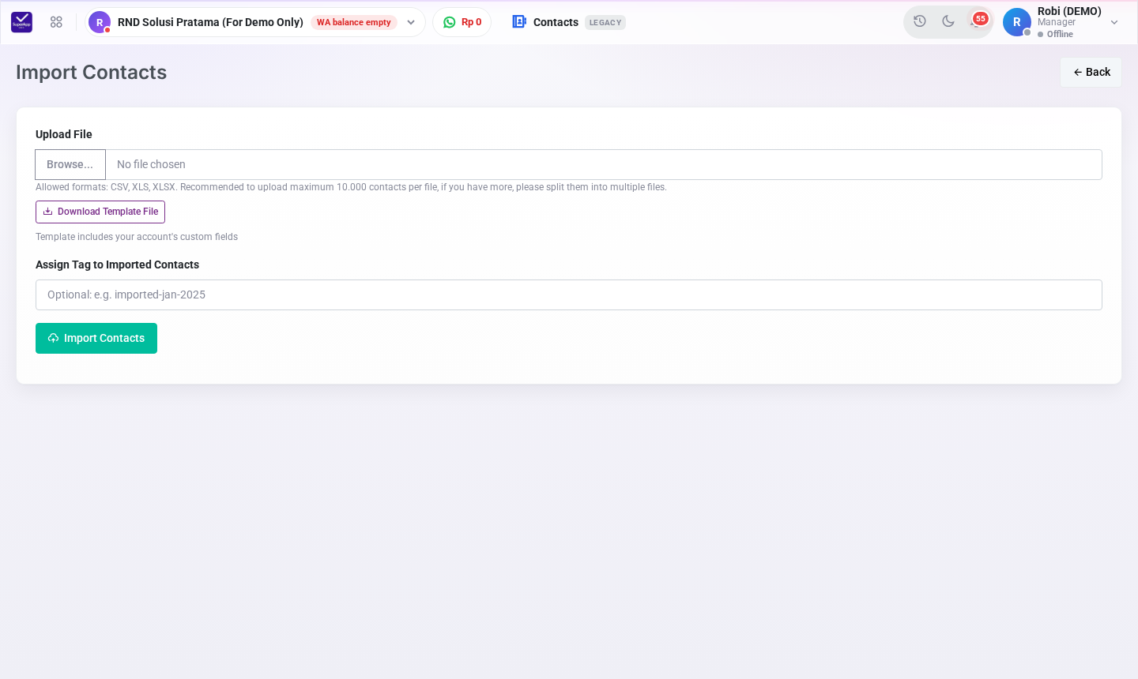Open the WhatsApp Rp 0 balance

pos(462,22)
